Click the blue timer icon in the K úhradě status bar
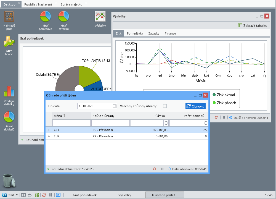 point(169,169)
